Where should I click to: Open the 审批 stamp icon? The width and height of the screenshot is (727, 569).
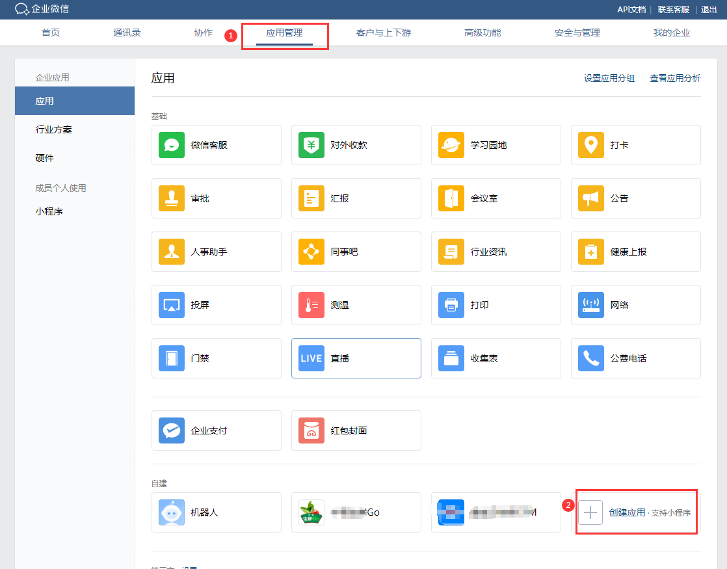pos(172,198)
